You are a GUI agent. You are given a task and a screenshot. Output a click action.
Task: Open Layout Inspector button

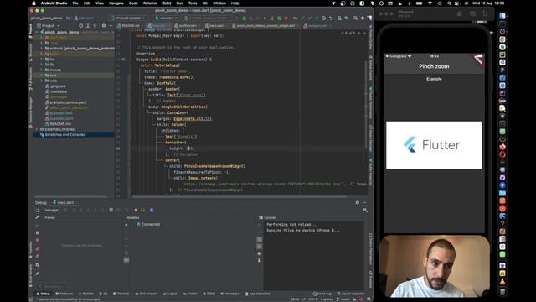[351, 294]
